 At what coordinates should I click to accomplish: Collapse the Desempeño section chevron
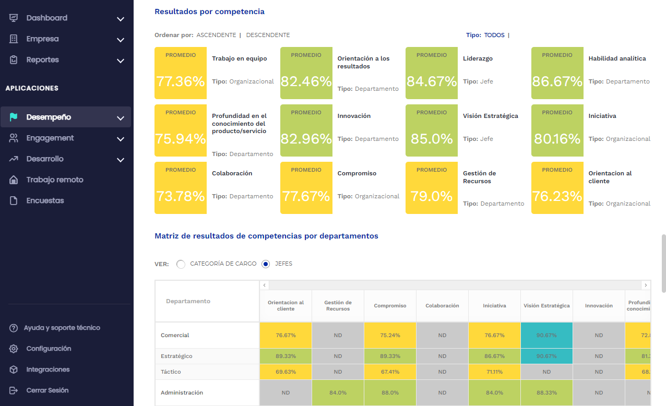(121, 117)
